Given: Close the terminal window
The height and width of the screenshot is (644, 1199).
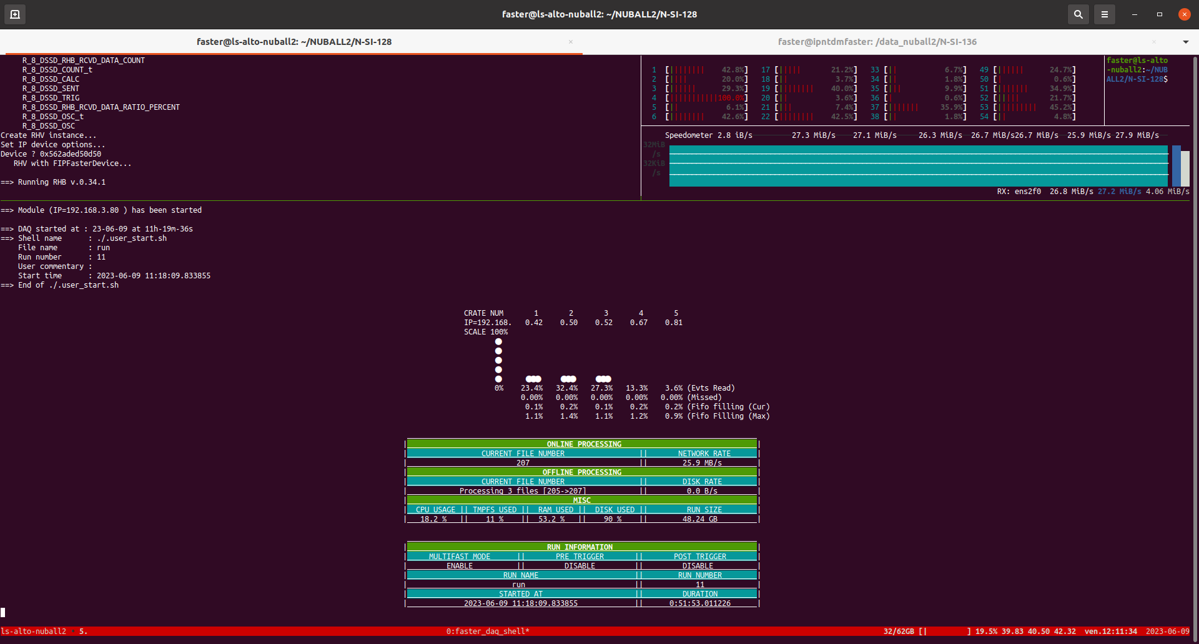Looking at the screenshot, I should click(x=1184, y=14).
